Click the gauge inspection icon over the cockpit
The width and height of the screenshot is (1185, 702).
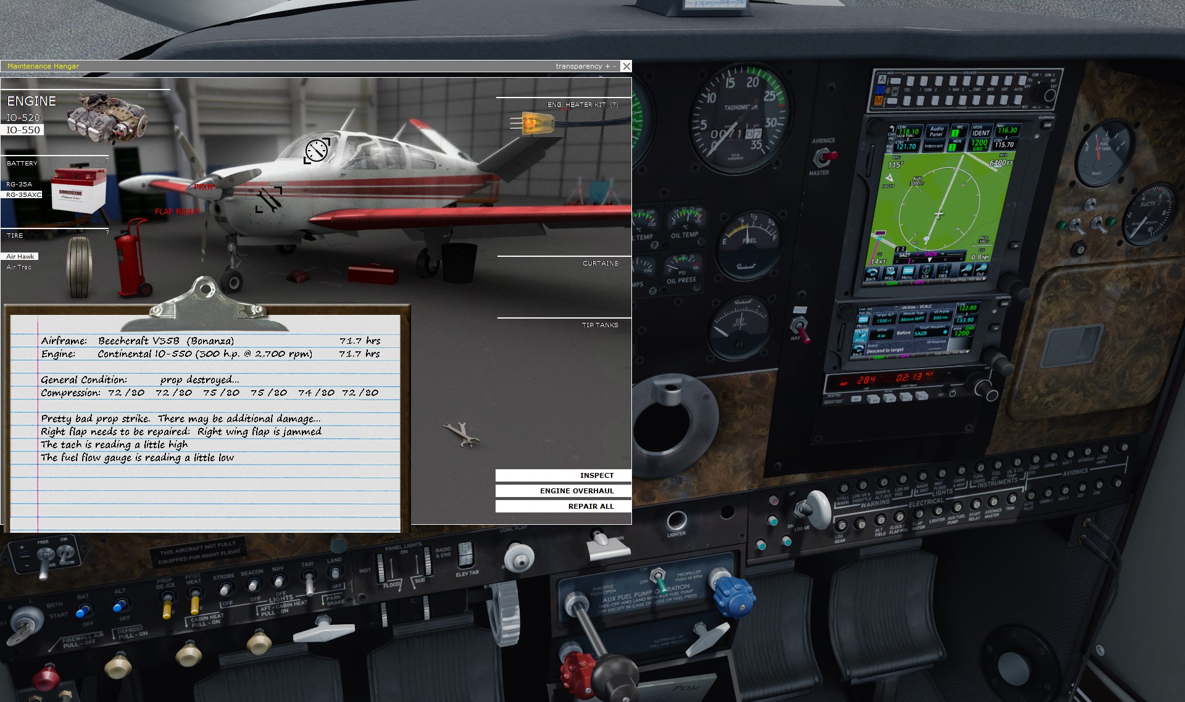(x=317, y=151)
